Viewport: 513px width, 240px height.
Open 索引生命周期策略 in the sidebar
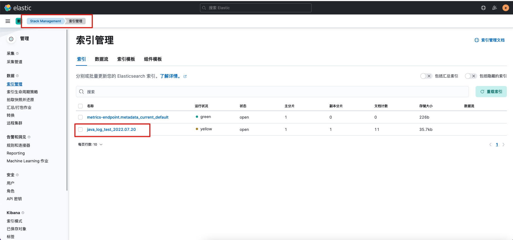coord(22,92)
